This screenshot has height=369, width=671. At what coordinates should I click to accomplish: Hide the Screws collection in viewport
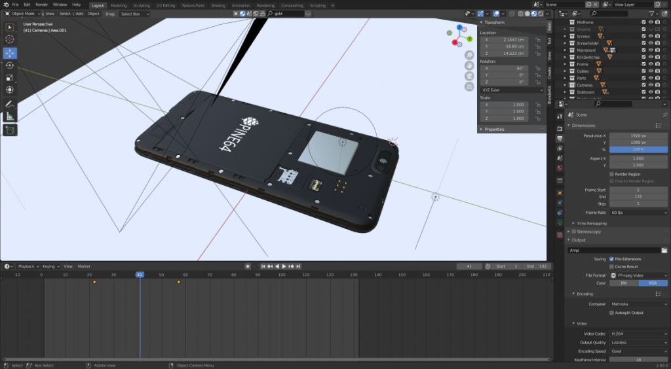tap(651, 36)
